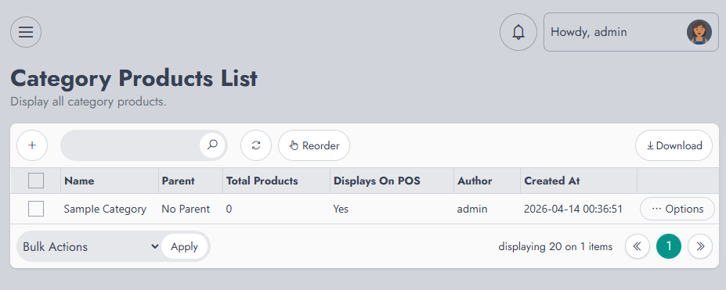Expand the Bulk Actions dropdown
The width and height of the screenshot is (726, 290).
[x=90, y=246]
